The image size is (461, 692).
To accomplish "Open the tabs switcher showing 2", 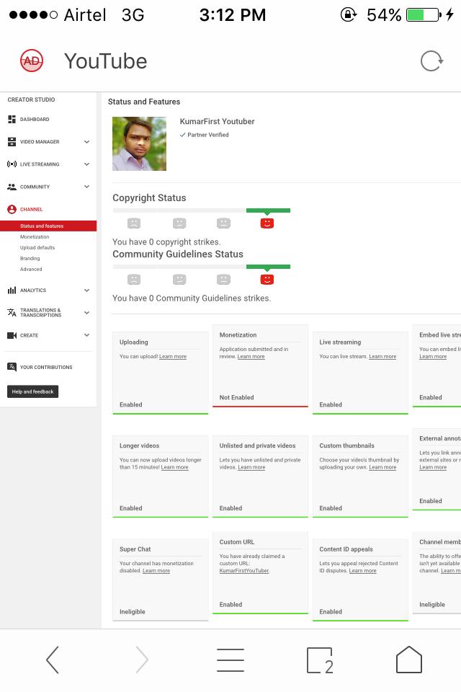I will (320, 660).
